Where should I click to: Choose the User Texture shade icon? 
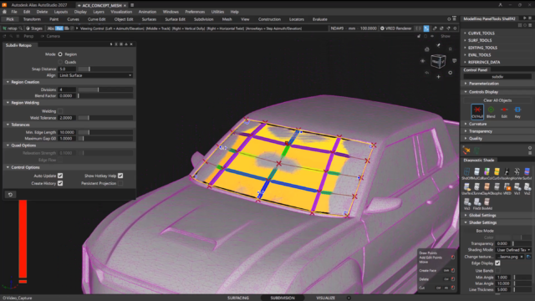point(466,186)
